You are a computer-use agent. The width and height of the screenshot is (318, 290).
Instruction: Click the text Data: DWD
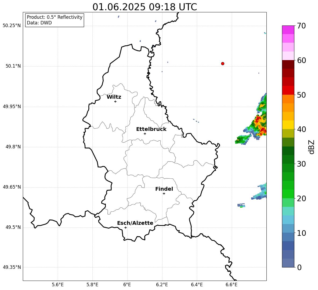coord(39,23)
